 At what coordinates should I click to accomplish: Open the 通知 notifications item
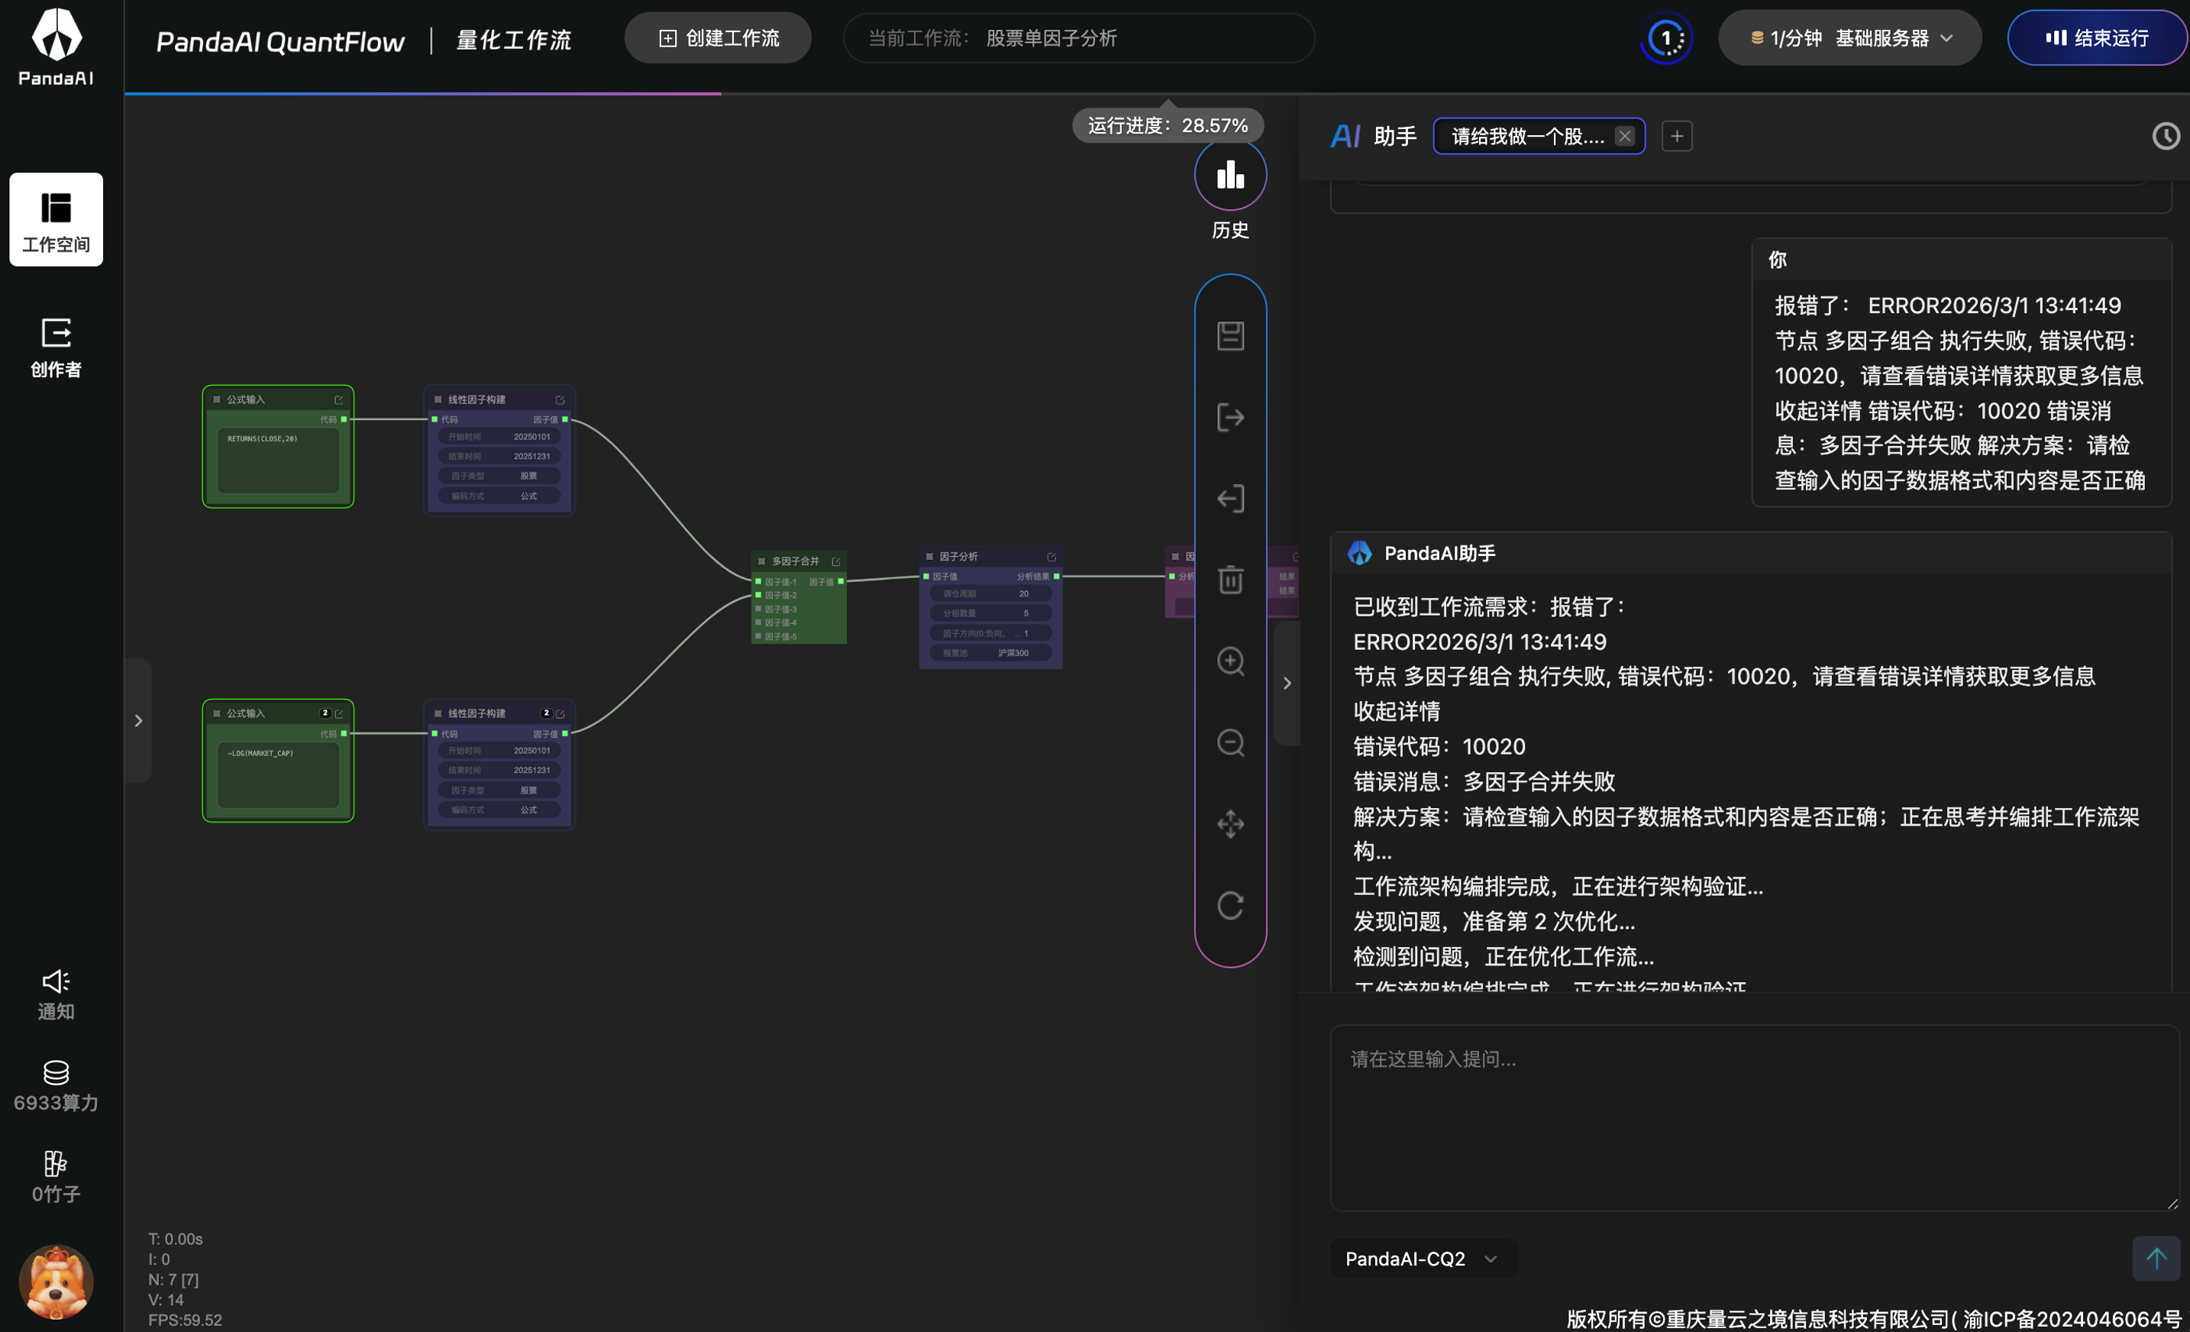click(x=56, y=995)
